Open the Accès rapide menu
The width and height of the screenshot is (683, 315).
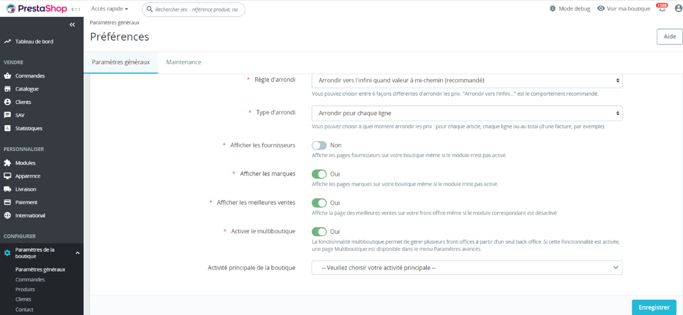pyautogui.click(x=109, y=9)
